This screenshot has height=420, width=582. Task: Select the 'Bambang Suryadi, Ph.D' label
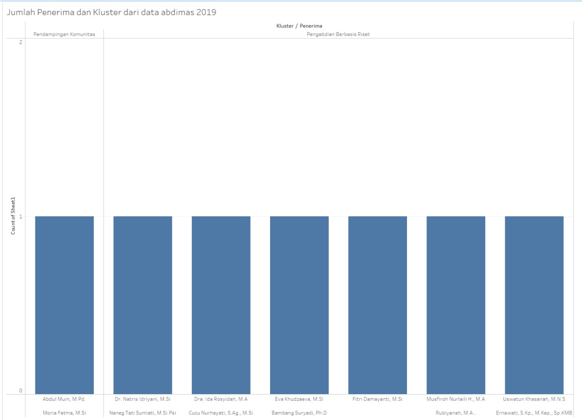[x=299, y=413]
